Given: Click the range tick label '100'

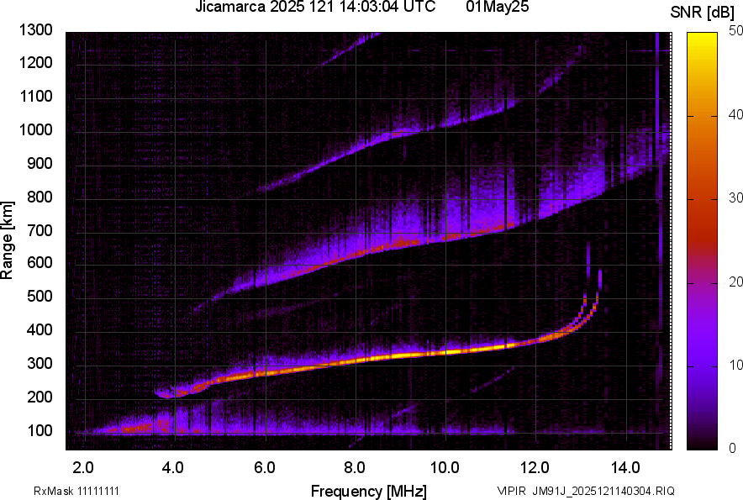Looking at the screenshot, I should 40,430.
